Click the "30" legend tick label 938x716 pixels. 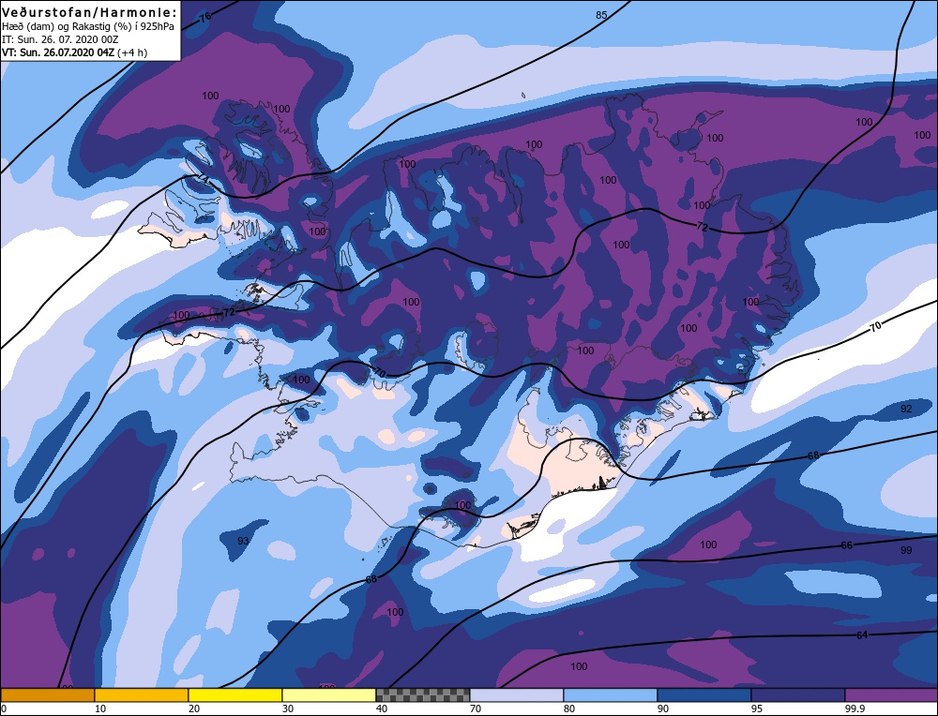(288, 709)
